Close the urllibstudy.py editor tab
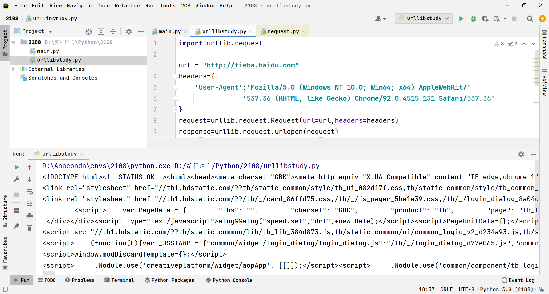The width and height of the screenshot is (549, 294). pyautogui.click(x=251, y=32)
